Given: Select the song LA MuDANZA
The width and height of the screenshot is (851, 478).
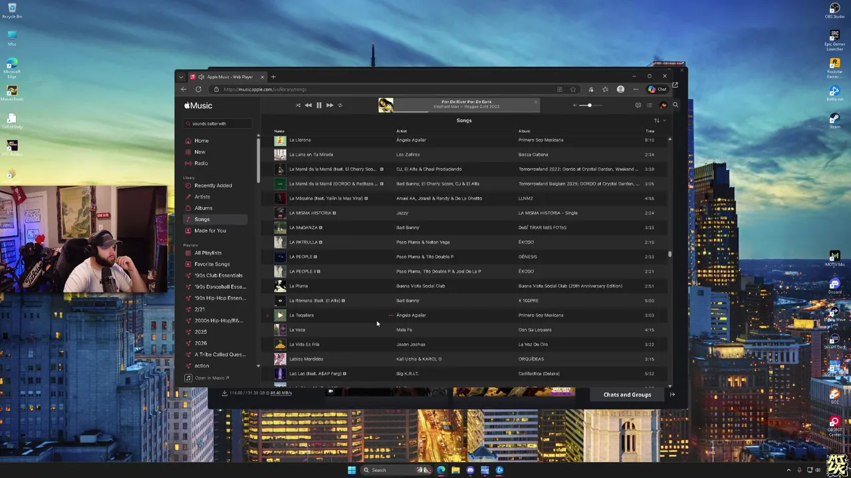Looking at the screenshot, I should pos(303,228).
